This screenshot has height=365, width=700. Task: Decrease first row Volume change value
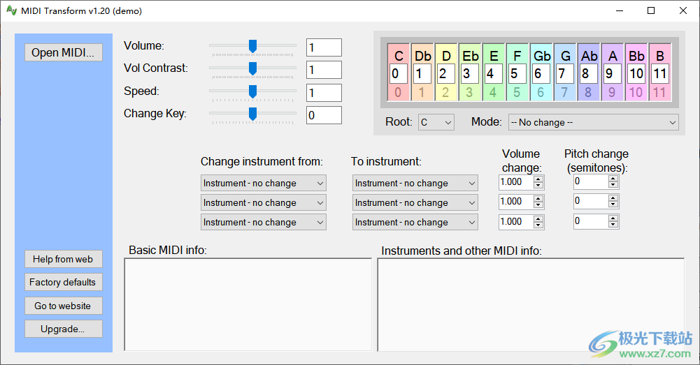click(x=538, y=186)
